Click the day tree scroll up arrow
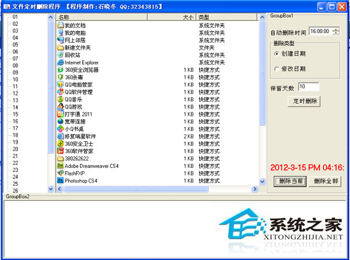Viewport: 350px width, 260px height. pyautogui.click(x=51, y=17)
